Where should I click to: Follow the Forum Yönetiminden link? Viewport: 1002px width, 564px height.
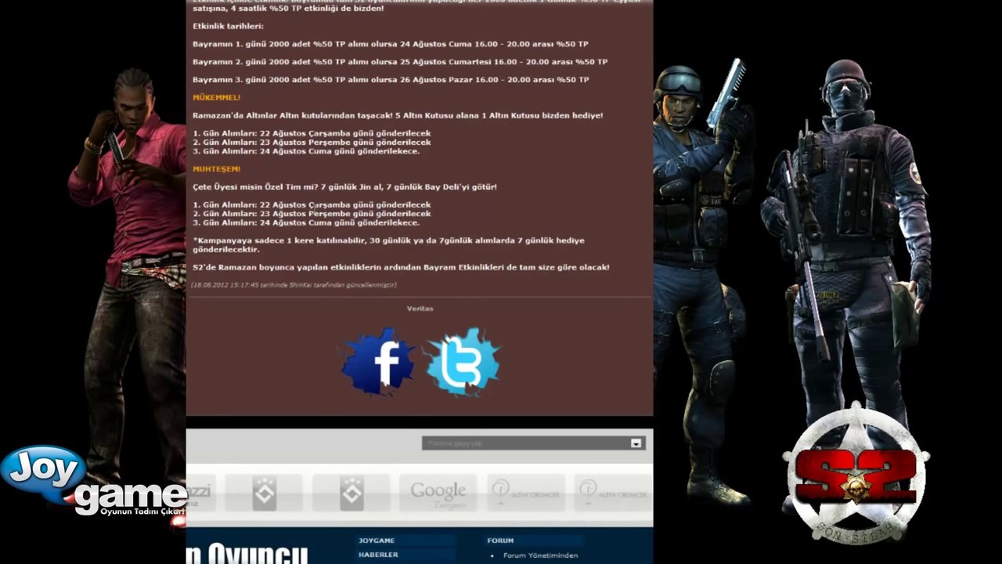(x=540, y=555)
